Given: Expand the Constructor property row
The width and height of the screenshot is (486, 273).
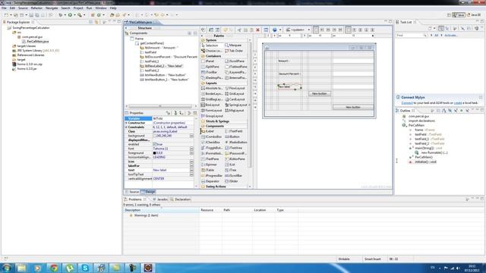Looking at the screenshot, I should 127,123.
